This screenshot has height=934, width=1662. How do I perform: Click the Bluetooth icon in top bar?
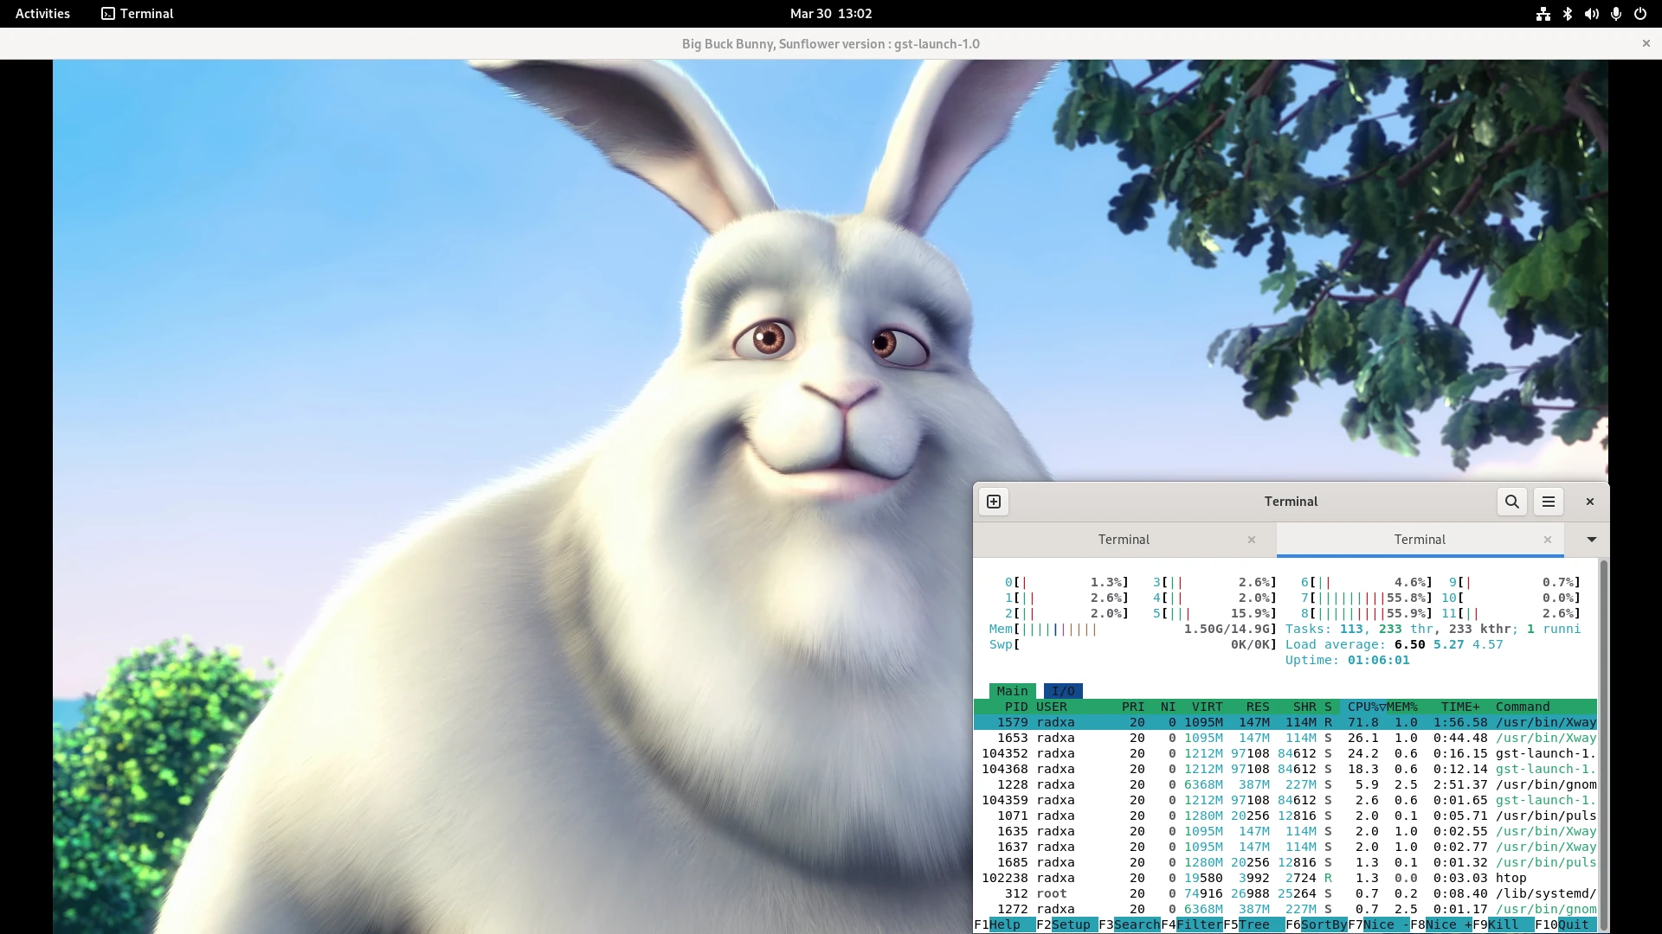tap(1568, 14)
